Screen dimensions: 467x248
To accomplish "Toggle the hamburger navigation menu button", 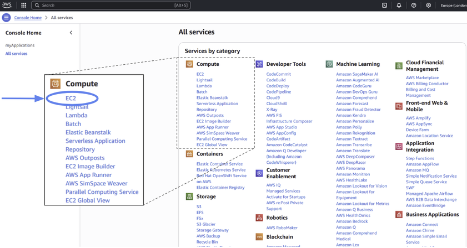I will (6, 18).
